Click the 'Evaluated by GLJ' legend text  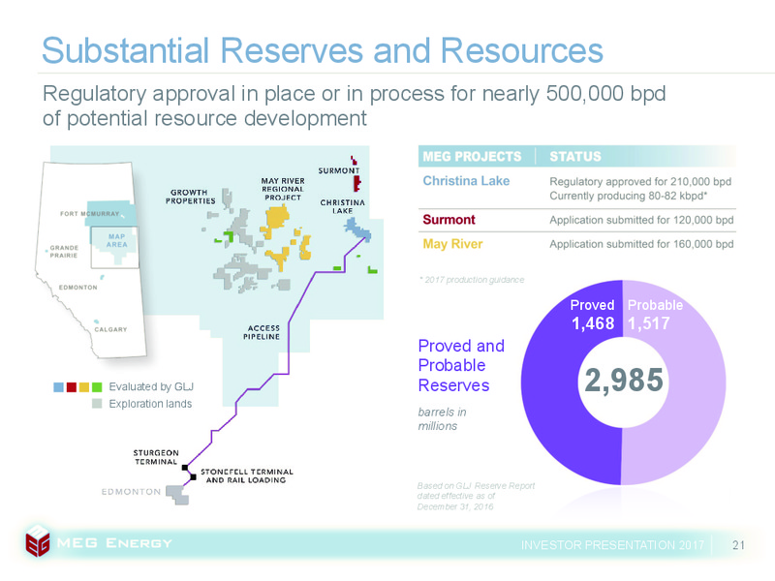tap(151, 386)
